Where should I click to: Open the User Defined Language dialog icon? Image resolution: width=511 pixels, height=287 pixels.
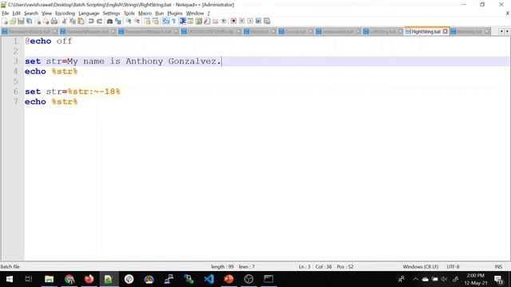pyautogui.click(x=190, y=22)
